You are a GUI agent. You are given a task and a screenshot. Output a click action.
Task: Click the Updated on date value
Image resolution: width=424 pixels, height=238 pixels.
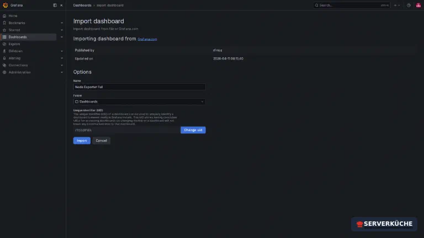pos(228,58)
